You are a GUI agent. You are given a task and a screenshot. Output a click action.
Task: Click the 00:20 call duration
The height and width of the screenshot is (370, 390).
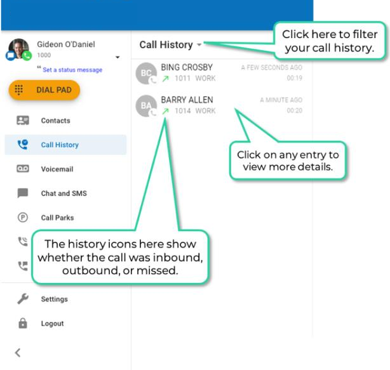point(295,110)
